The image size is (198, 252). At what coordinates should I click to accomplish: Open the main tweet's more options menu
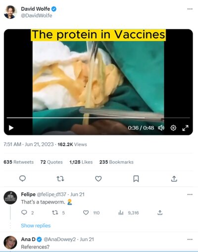pos(190,9)
